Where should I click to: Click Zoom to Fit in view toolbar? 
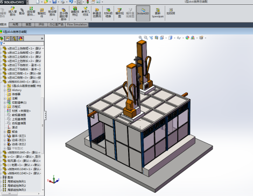pos(140,38)
